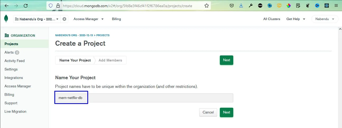
Task: Click the blue globe extension icon
Action: point(270,6)
